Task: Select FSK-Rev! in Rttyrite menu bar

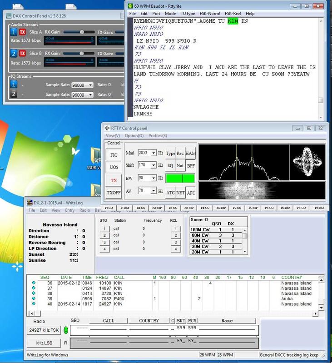Action: click(233, 14)
